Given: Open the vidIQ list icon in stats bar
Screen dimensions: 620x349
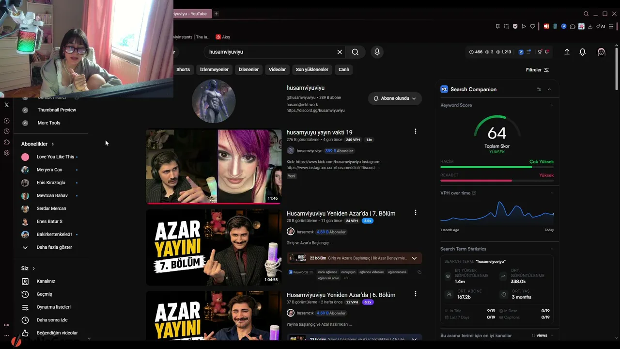Looking at the screenshot, I should pos(528,52).
